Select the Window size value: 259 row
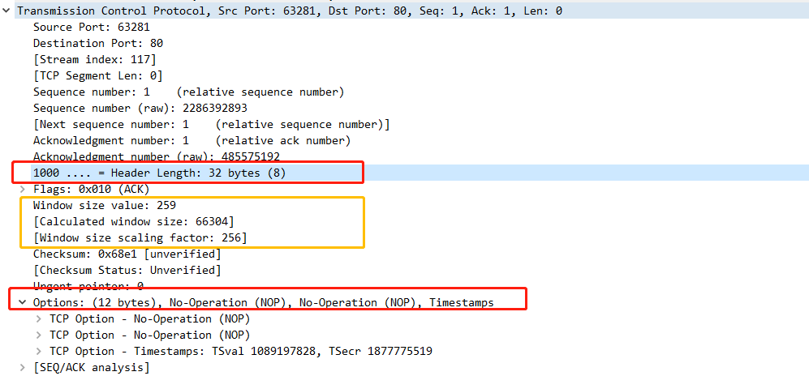Screen dimensions: 809x376 pos(105,206)
